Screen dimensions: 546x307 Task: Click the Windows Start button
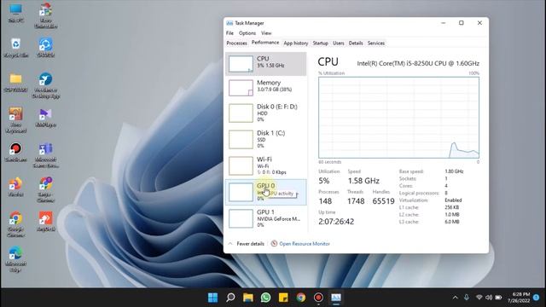[x=212, y=298]
